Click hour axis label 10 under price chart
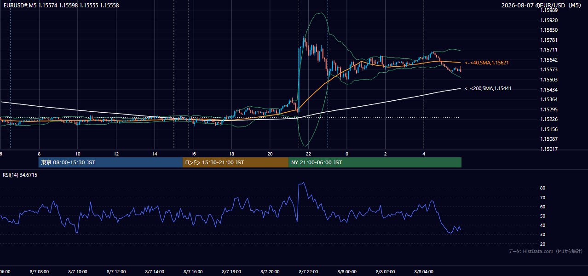 (x=78, y=154)
